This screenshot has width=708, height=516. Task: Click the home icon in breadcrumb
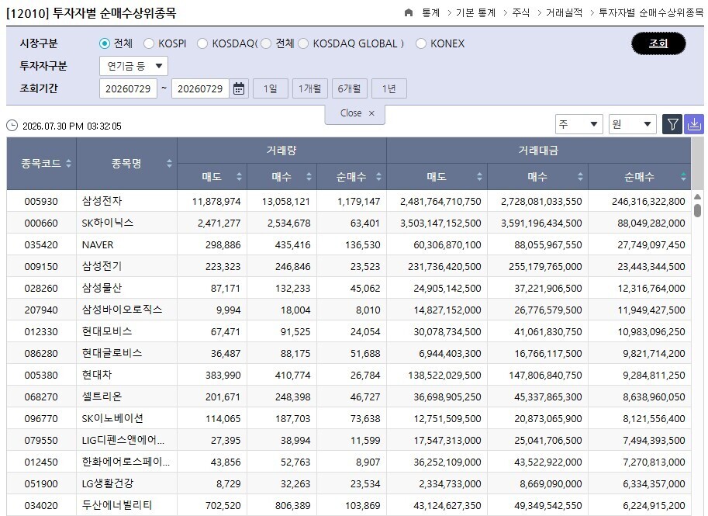click(x=409, y=12)
